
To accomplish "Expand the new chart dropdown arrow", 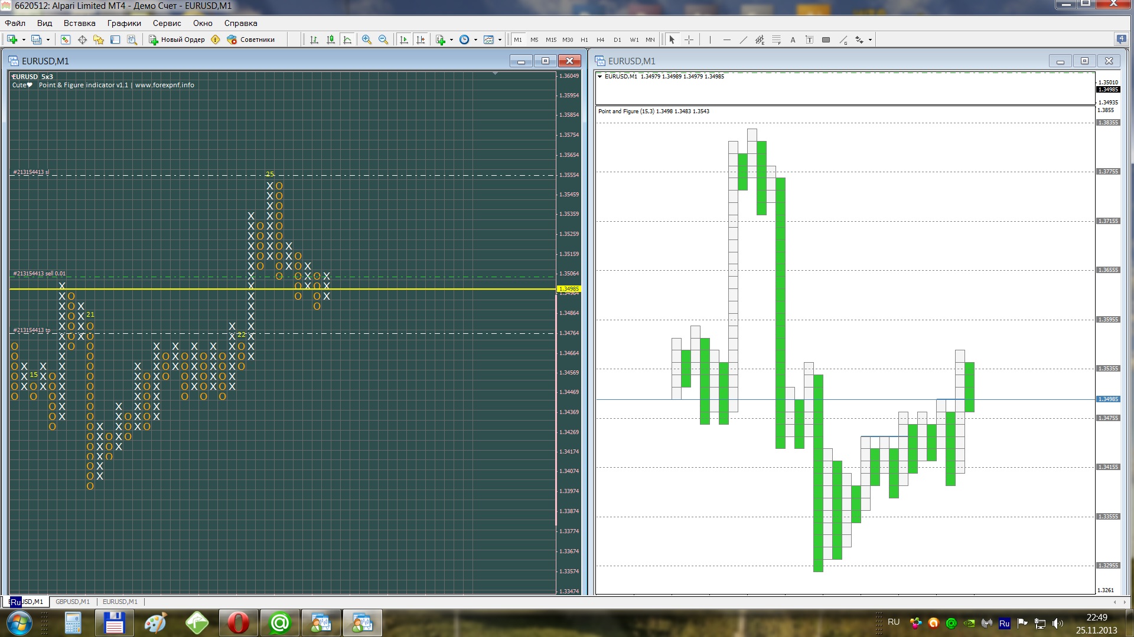I will (x=24, y=40).
